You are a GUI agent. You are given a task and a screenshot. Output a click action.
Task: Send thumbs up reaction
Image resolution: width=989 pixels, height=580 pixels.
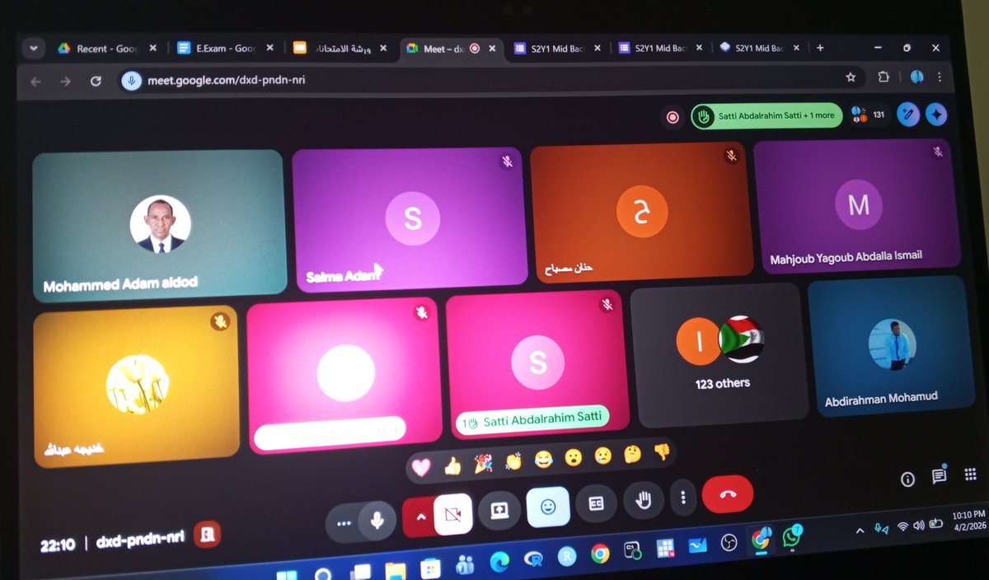(452, 465)
